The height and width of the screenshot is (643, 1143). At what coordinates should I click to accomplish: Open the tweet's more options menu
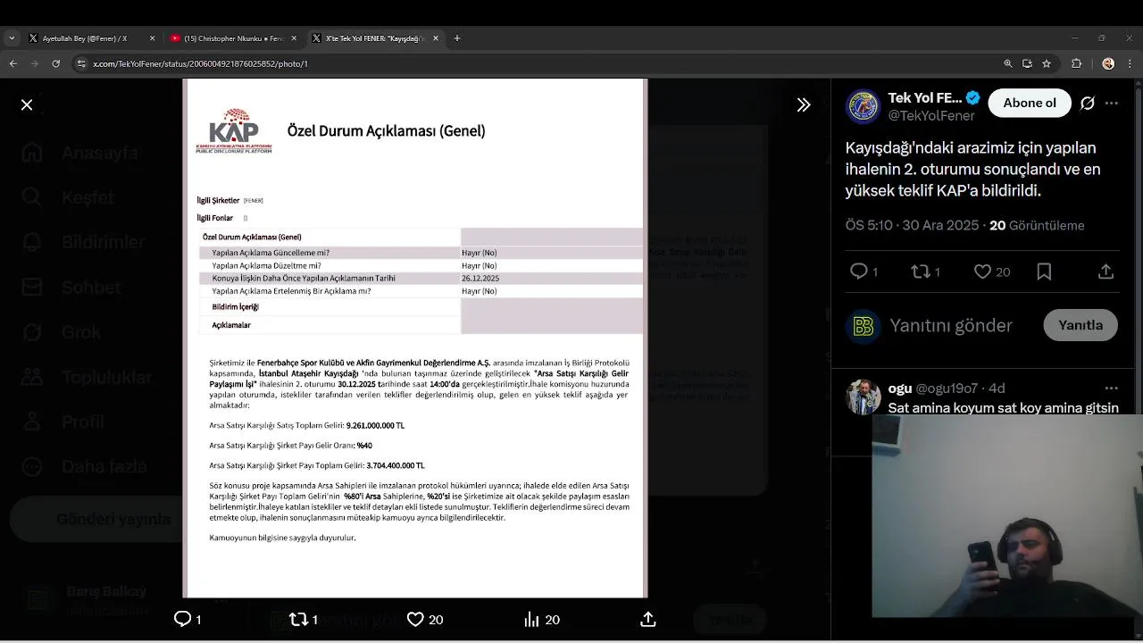[1111, 103]
